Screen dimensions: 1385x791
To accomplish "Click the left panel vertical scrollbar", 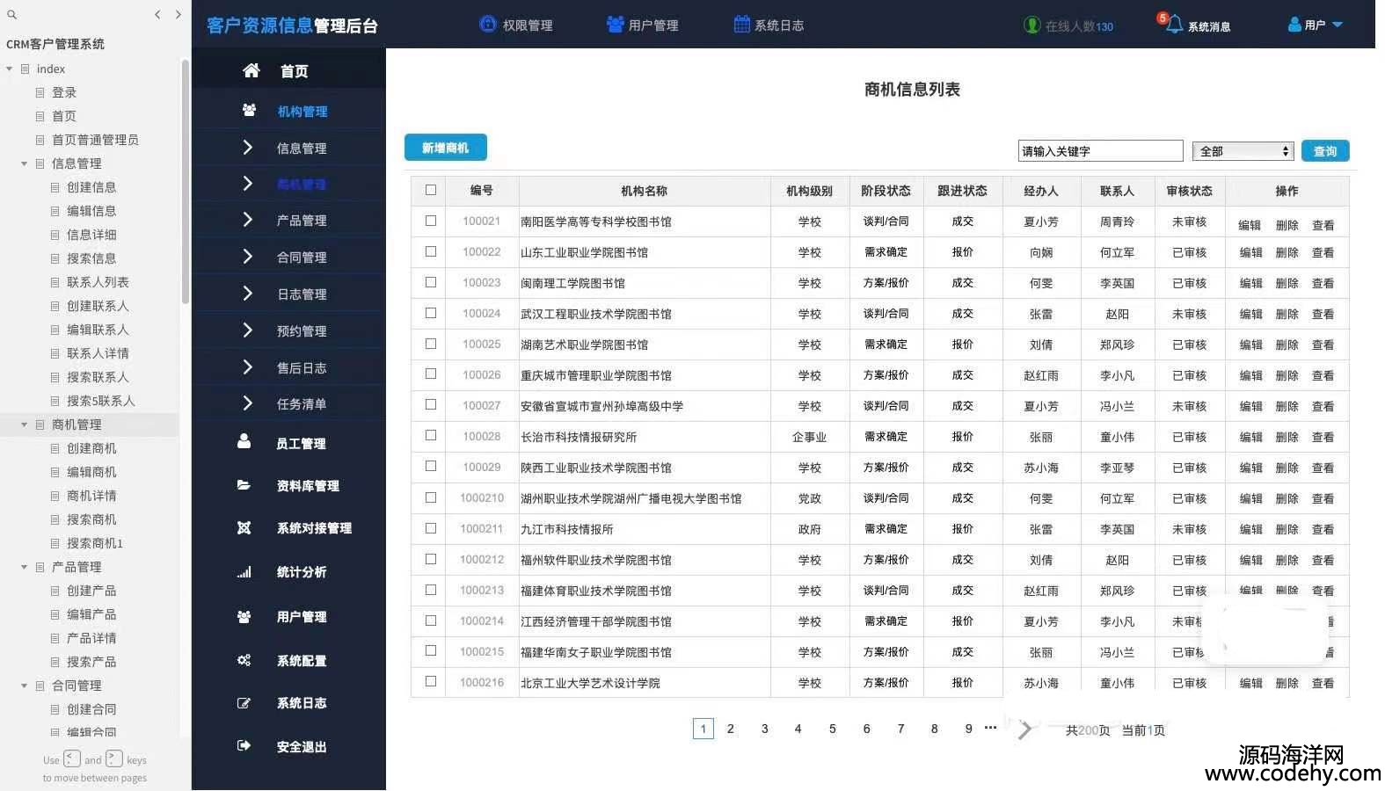I will [x=185, y=181].
